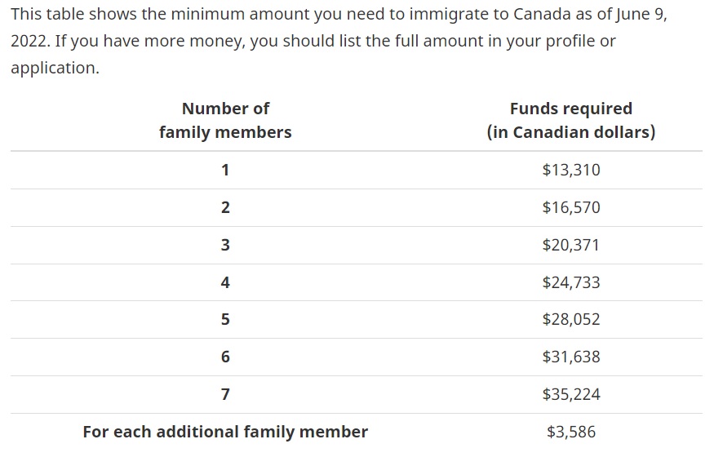Click the $3,586 additional member amount
714x457 pixels.
pyautogui.click(x=570, y=432)
